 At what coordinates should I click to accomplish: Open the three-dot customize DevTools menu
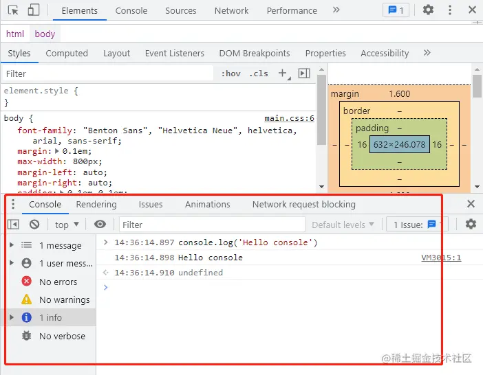point(450,10)
